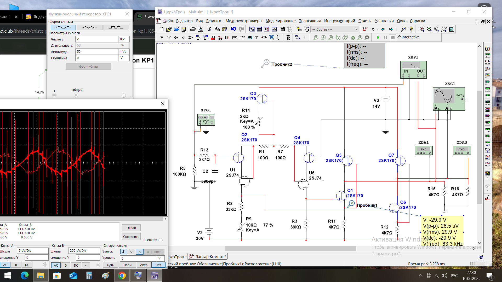Screen dimensions: 502x282
Task: Click the Print icon in toolbar
Action: [193, 29]
